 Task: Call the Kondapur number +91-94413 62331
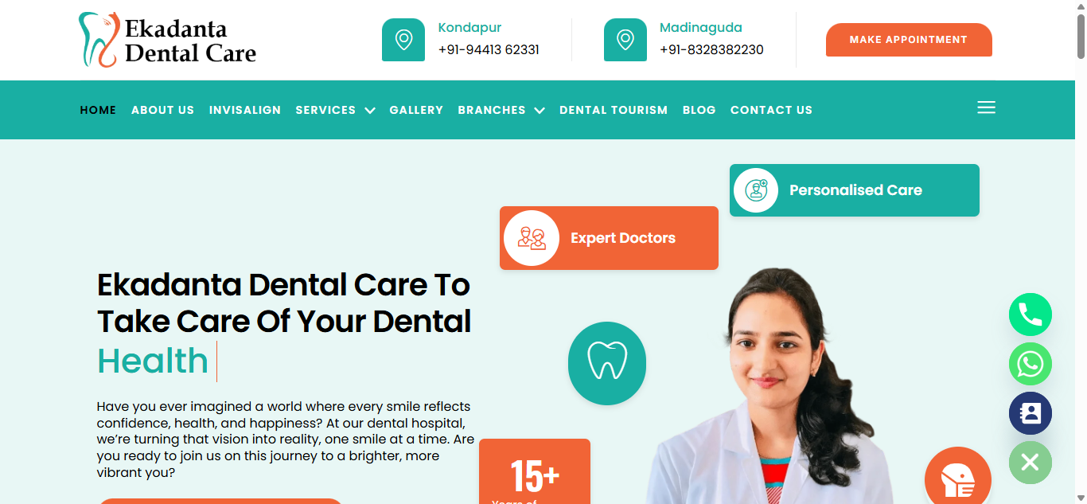(x=489, y=49)
